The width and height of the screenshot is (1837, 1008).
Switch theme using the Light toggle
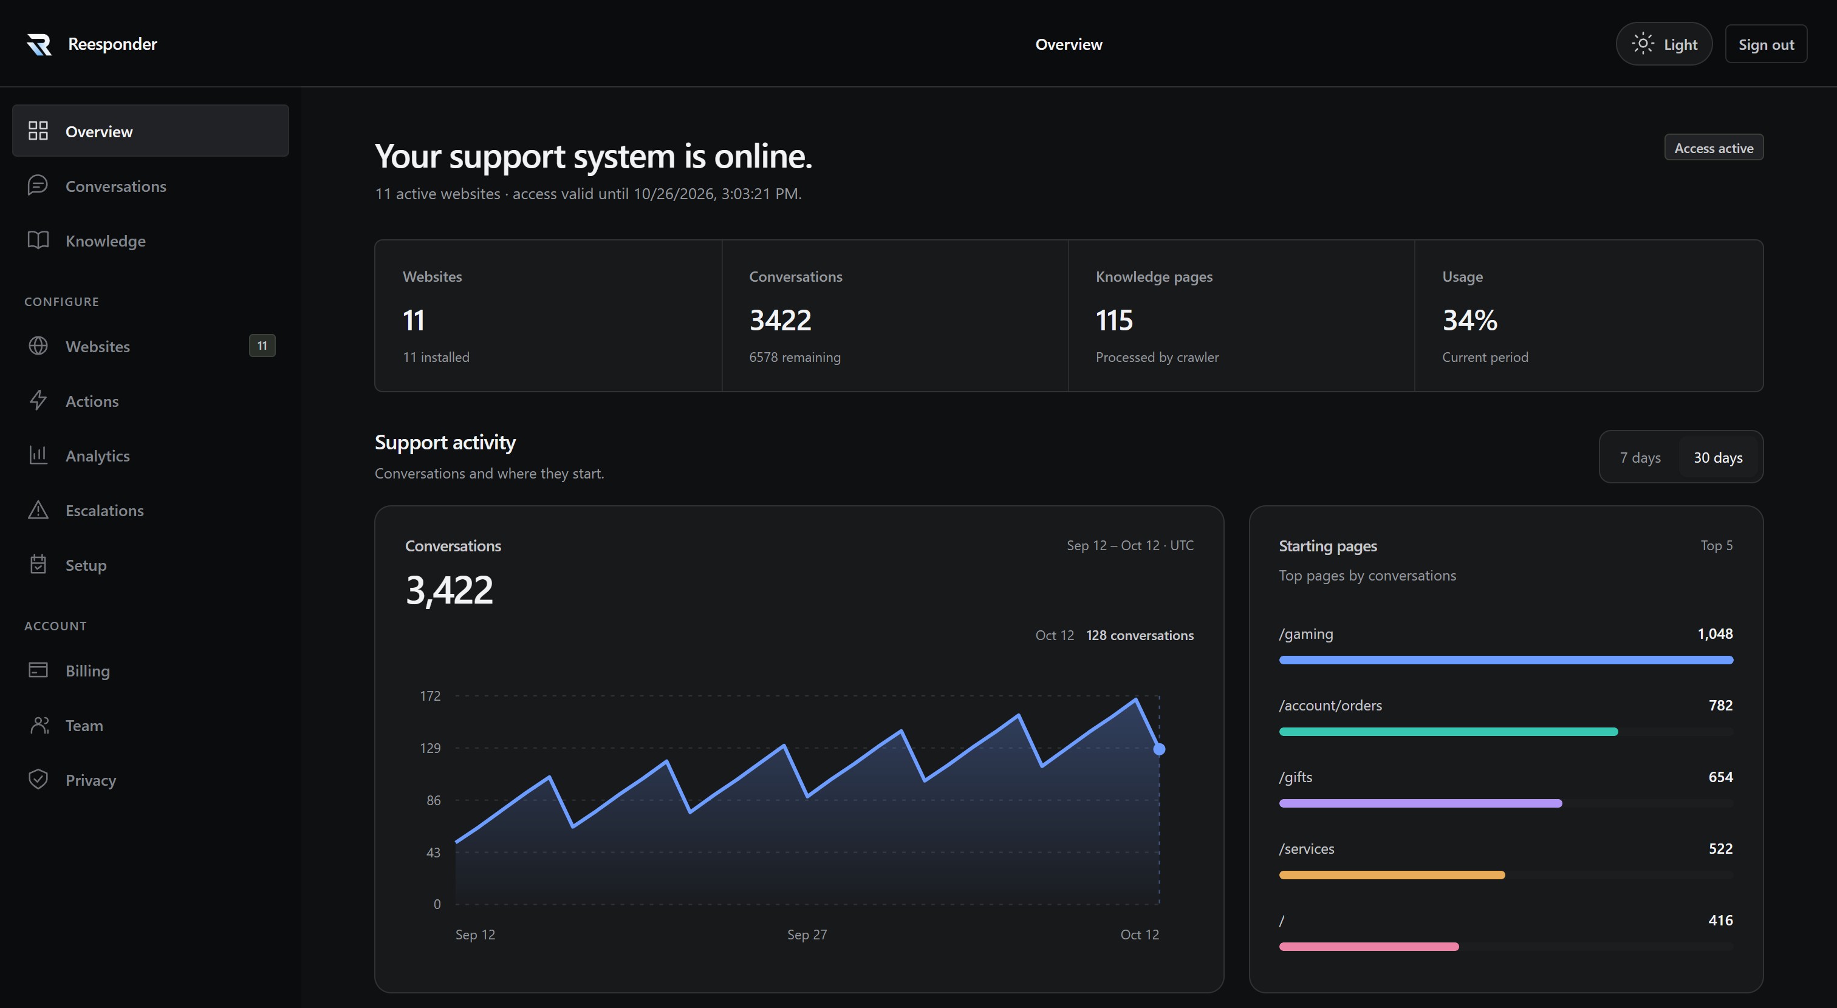pyautogui.click(x=1664, y=44)
